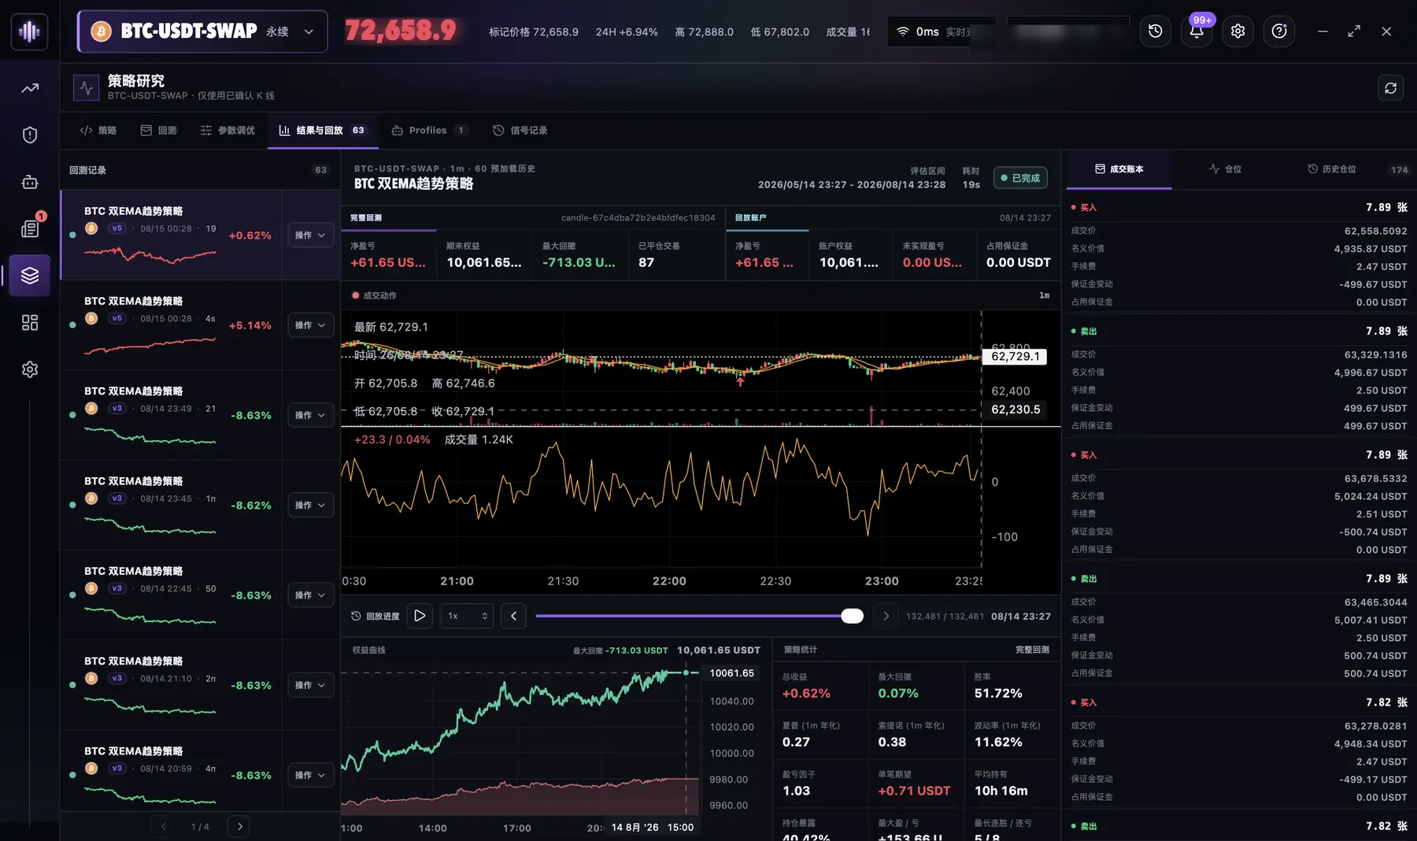Select the +0.62% backtest record sparkline
Screen dimensions: 1417x841
150,255
